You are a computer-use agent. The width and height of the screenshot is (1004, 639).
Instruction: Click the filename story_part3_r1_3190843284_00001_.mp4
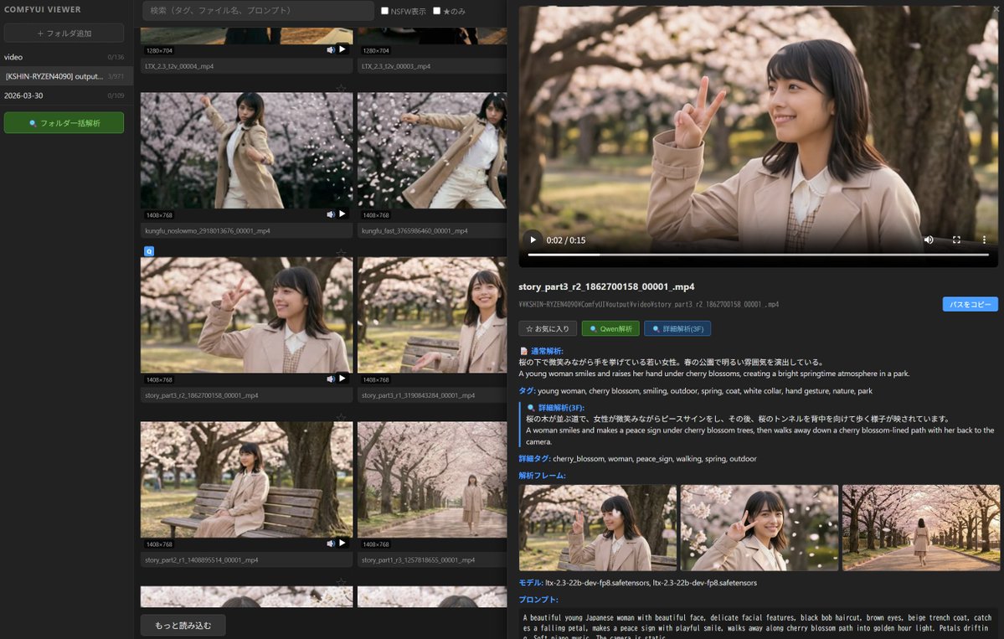(x=418, y=395)
